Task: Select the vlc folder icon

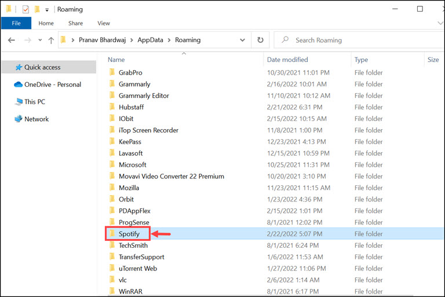Action: point(112,280)
